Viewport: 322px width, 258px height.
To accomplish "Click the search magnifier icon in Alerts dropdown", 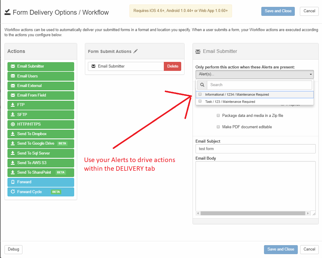I will coord(202,85).
